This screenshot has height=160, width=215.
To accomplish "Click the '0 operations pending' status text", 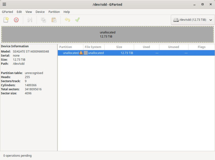I will pos(17,156).
